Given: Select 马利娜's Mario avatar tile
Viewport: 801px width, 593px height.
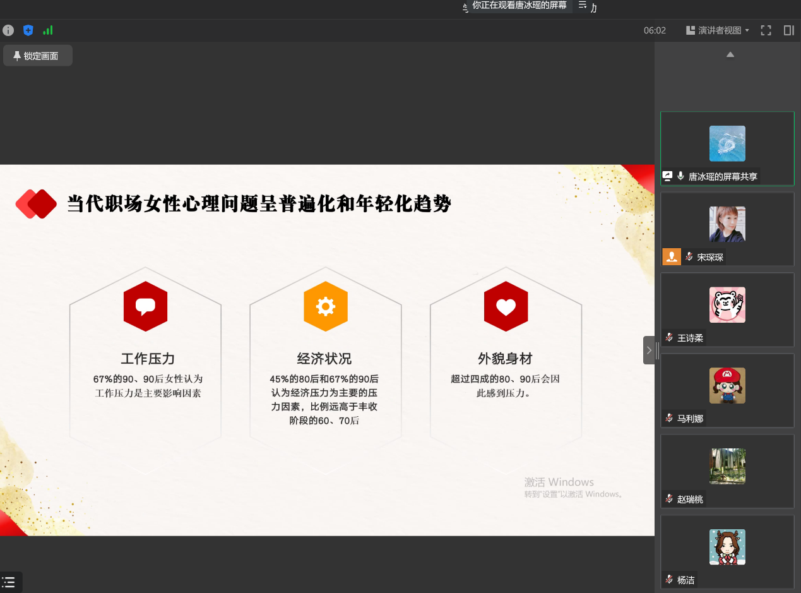Looking at the screenshot, I should click(727, 385).
